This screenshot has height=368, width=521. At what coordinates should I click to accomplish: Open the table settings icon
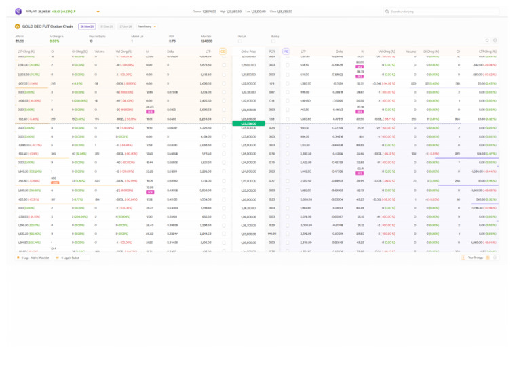point(495,40)
